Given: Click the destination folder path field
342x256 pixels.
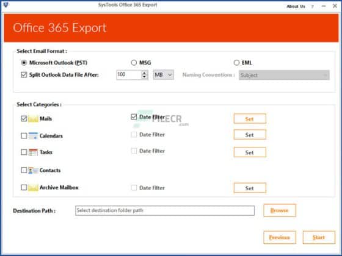Looking at the screenshot, I should pyautogui.click(x=165, y=210).
